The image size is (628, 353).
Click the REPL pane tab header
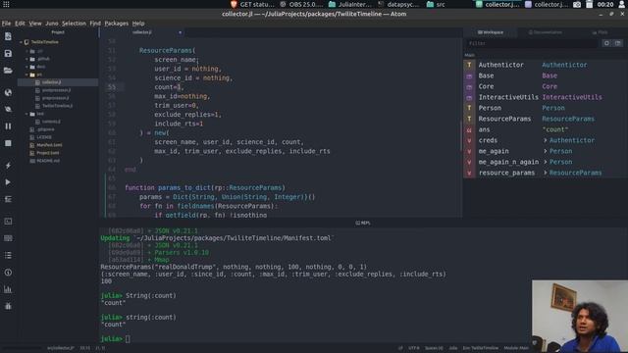pos(363,223)
